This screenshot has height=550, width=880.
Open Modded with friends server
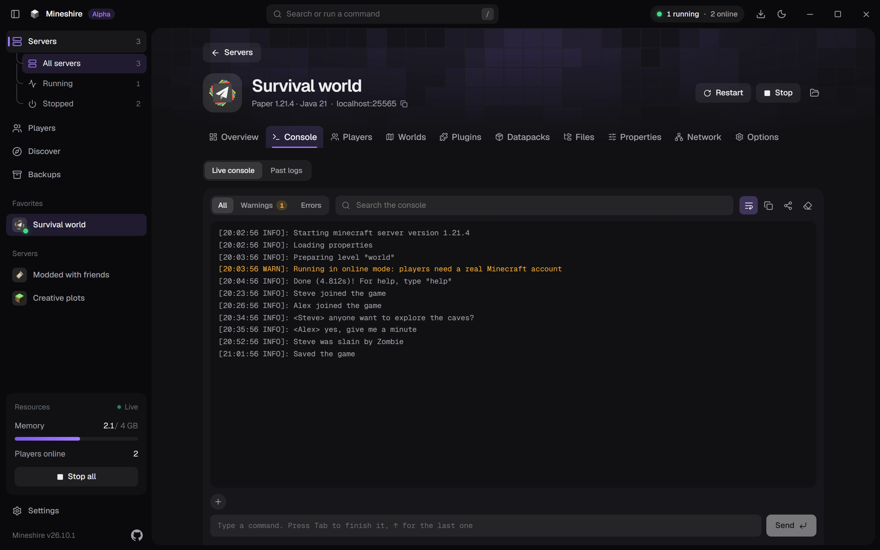tap(76, 275)
